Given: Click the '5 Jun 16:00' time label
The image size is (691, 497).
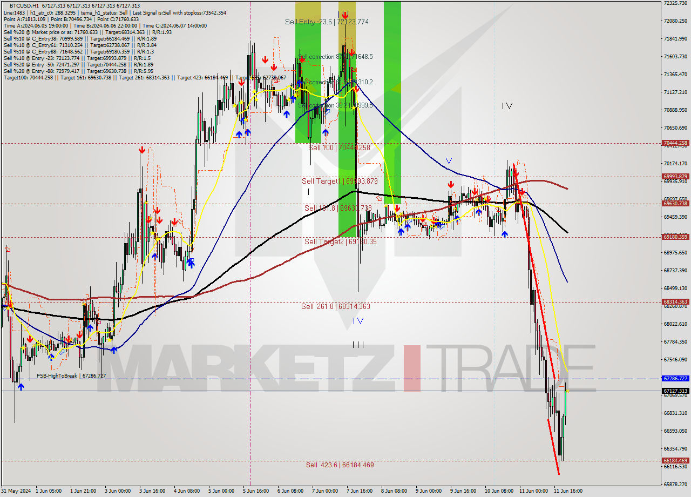Looking at the screenshot, I should [256, 491].
